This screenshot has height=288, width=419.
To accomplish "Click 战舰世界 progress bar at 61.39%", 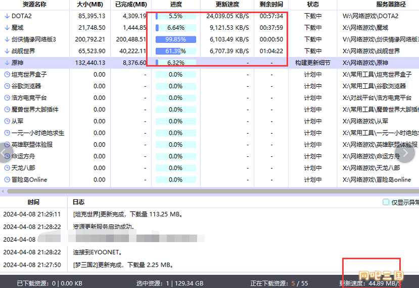I will click(x=176, y=51).
